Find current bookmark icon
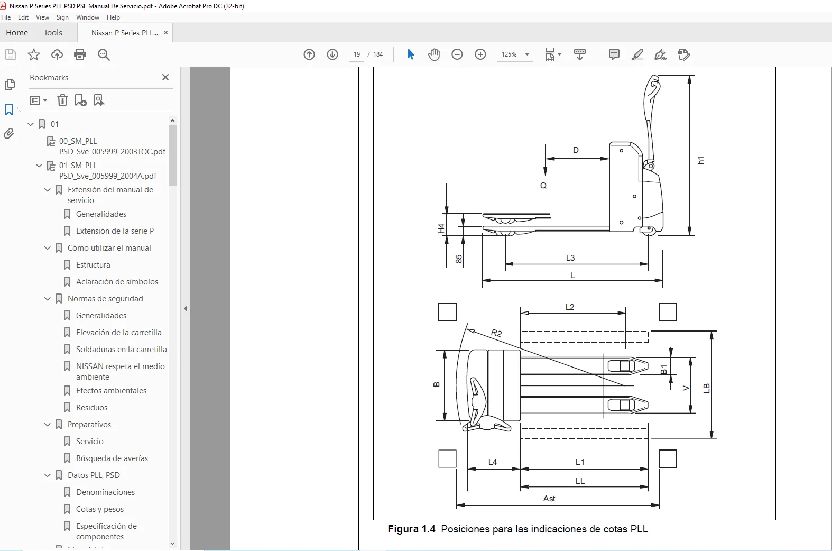Screen dimensions: 832x551 99,100
